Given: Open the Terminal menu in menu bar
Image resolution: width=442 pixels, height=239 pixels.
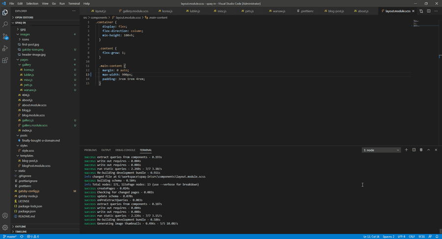Looking at the screenshot, I should coord(74,3).
